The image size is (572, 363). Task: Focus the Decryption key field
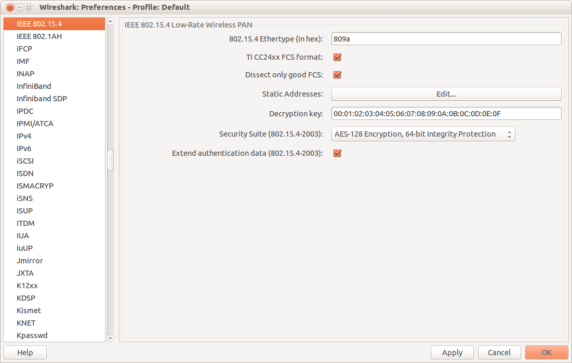446,114
